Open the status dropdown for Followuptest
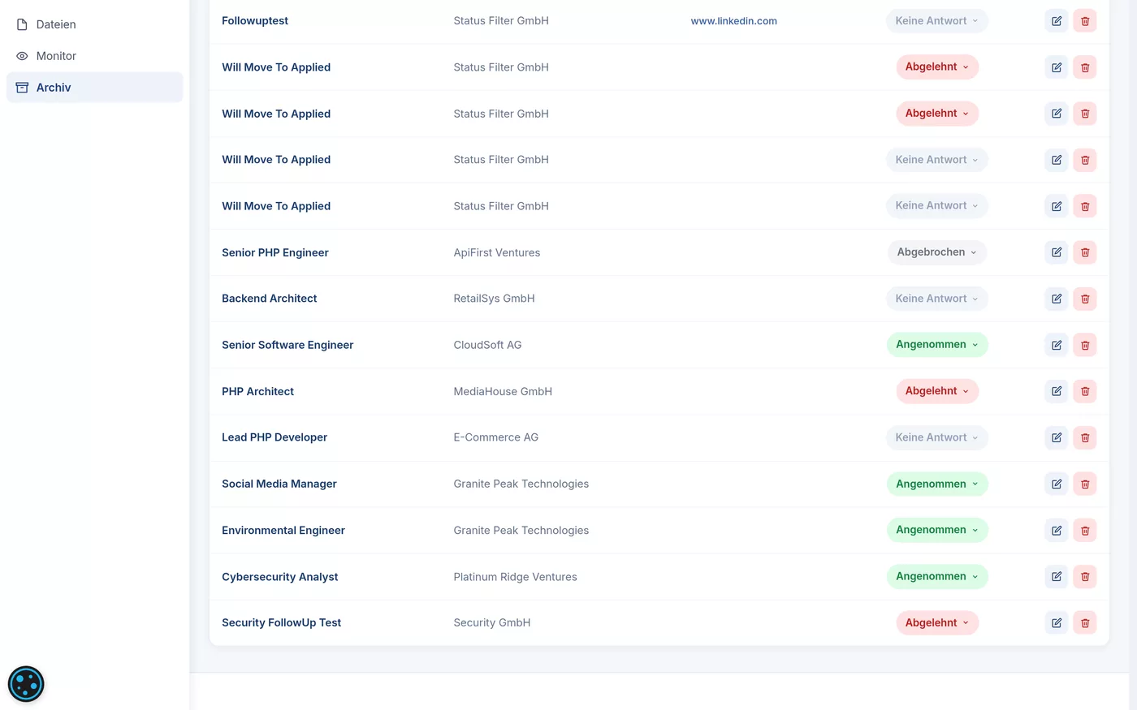This screenshot has height=710, width=1137. click(937, 21)
